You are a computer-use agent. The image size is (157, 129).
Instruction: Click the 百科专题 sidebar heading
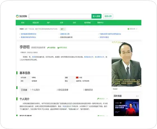pyautogui.click(x=118, y=96)
